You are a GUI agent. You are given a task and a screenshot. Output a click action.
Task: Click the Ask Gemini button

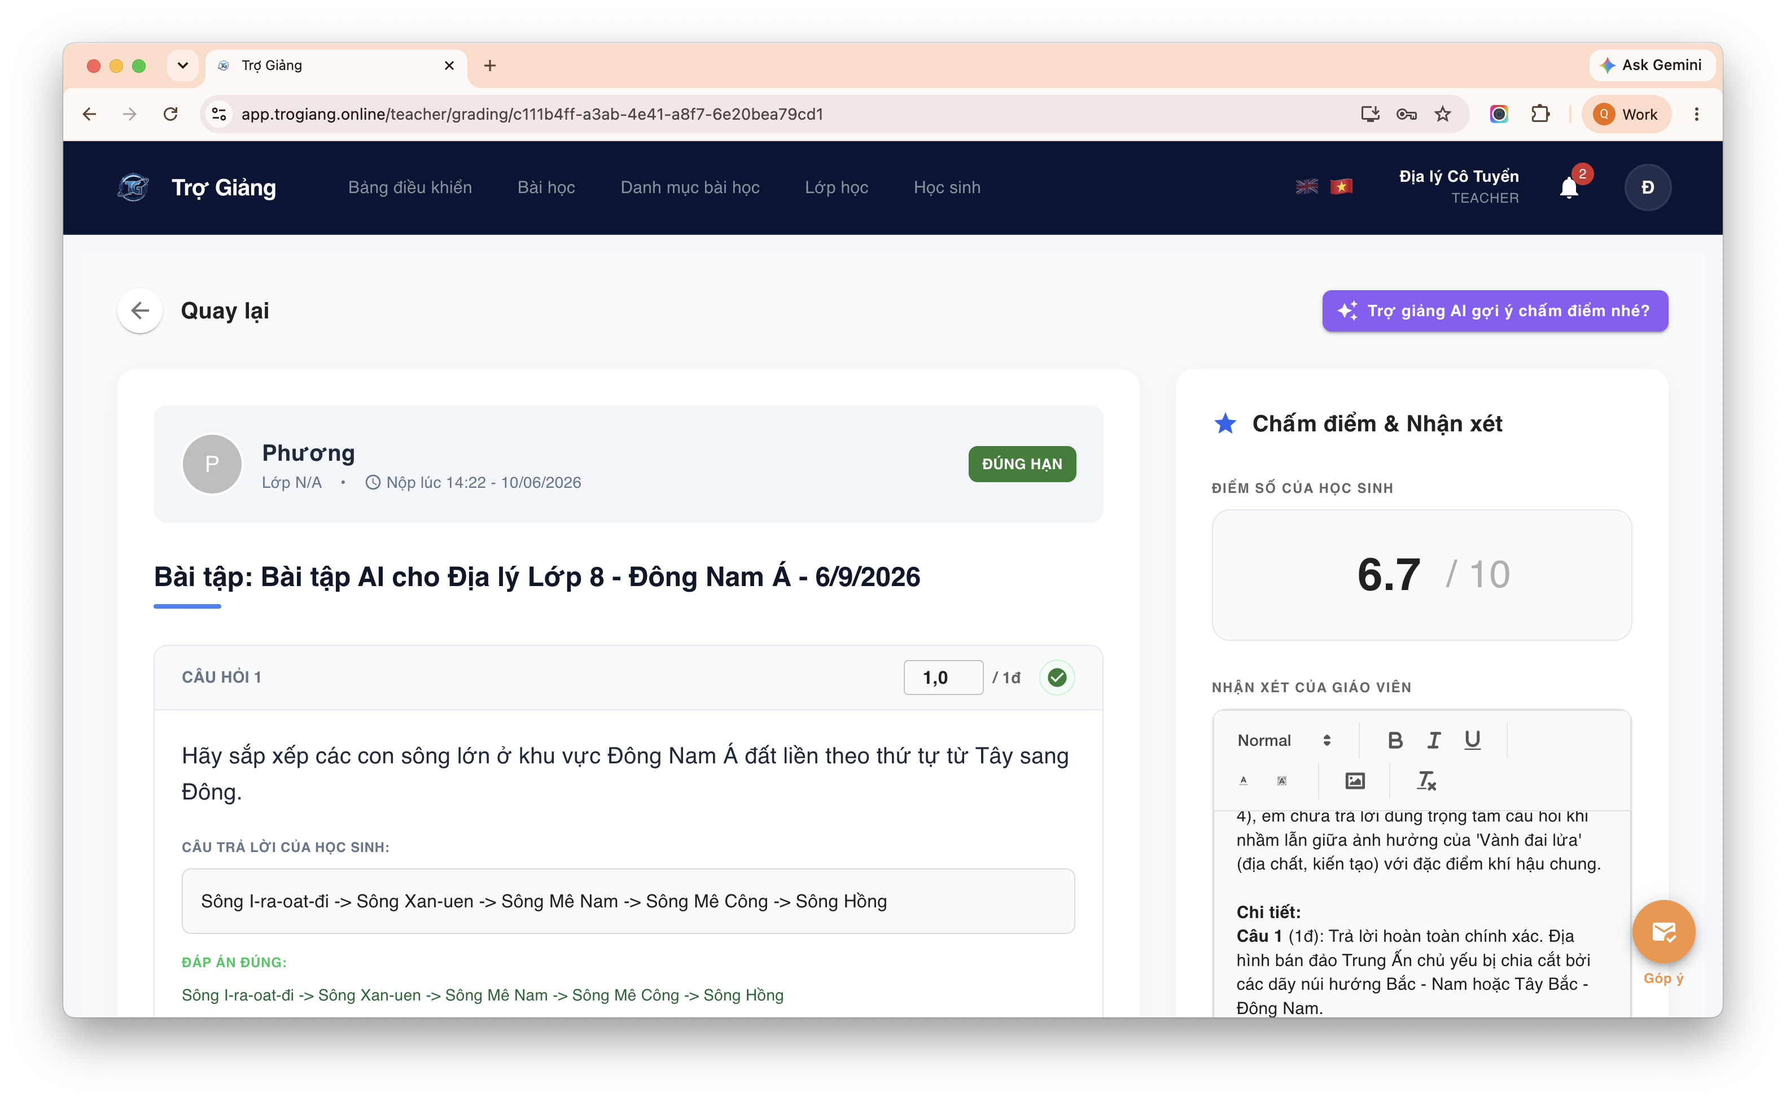tap(1652, 65)
